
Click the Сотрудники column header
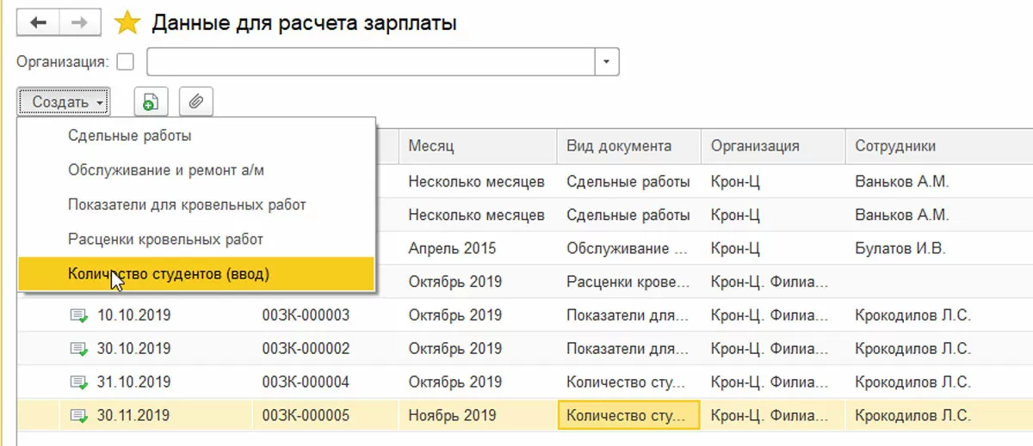(x=895, y=146)
